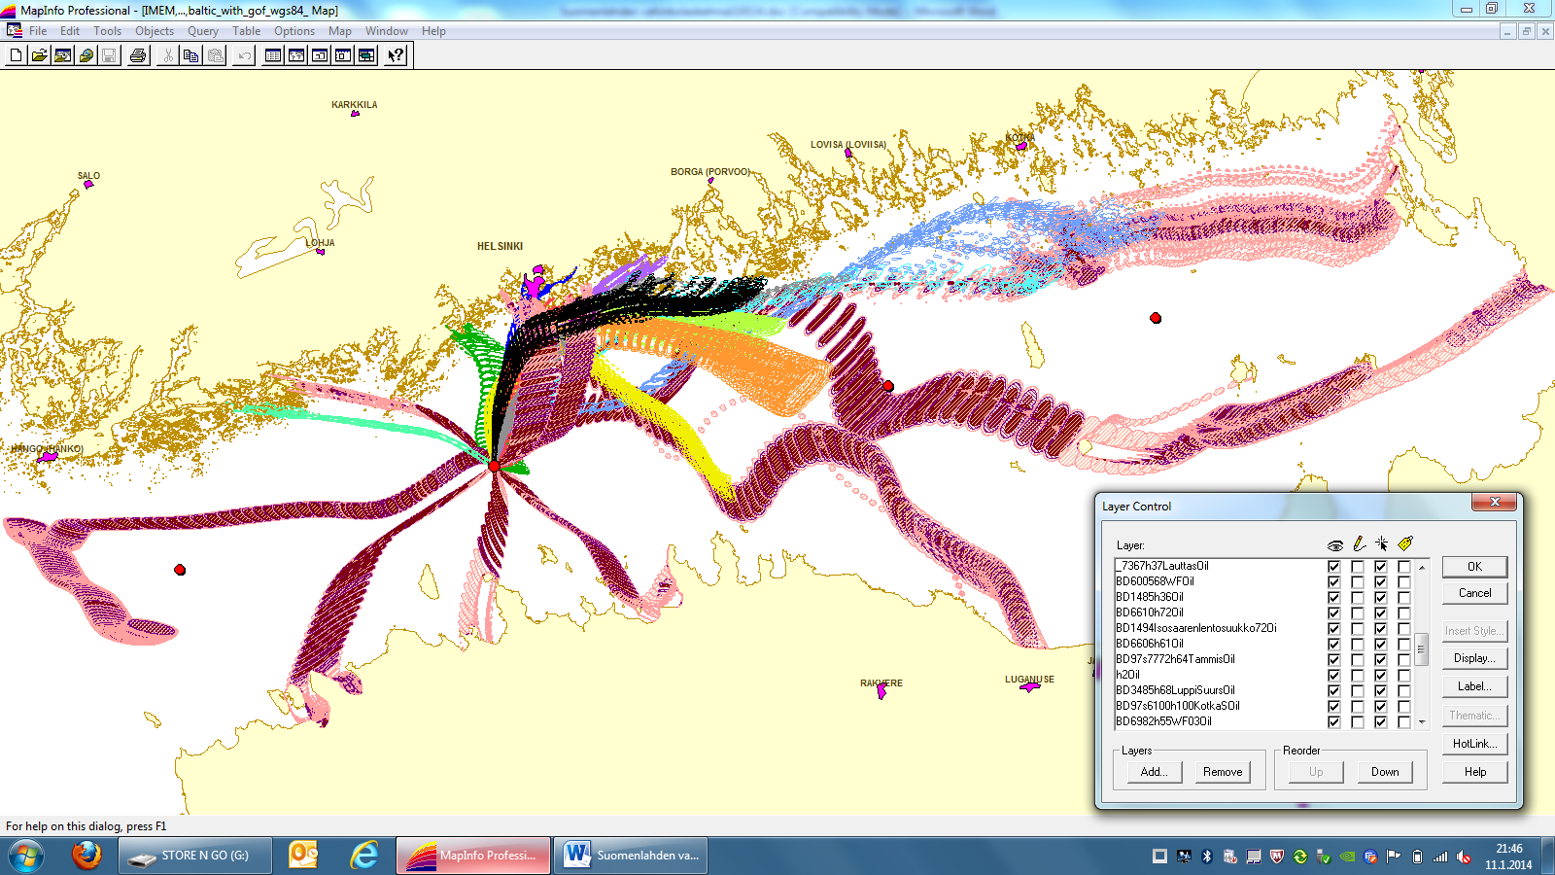Open the Tools menu
Viewport: 1555px width, 875px height.
[107, 31]
